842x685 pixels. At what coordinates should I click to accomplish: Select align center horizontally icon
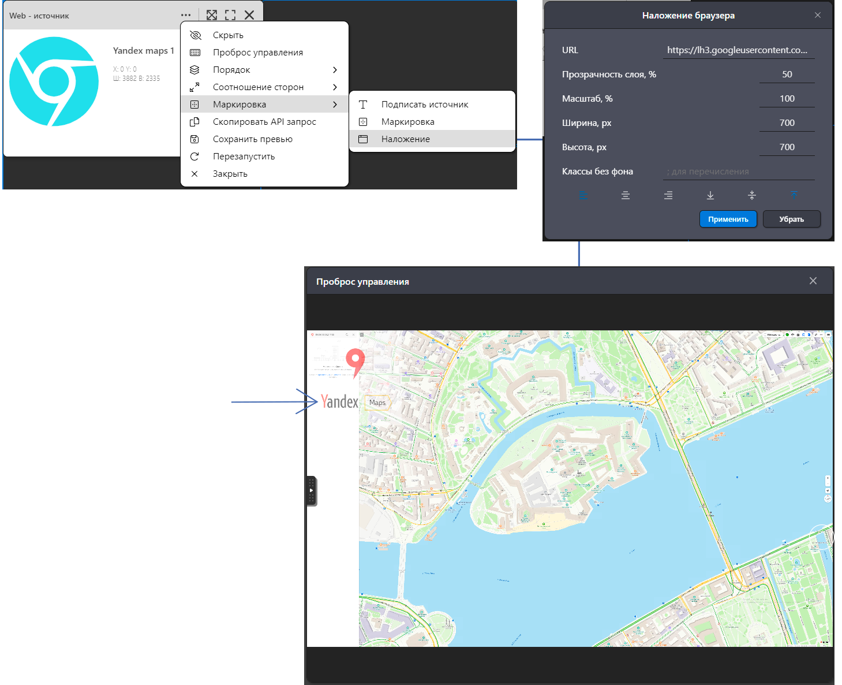[x=626, y=195]
